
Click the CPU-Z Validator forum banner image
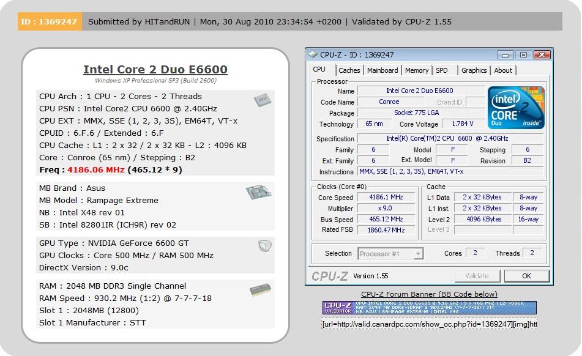point(430,308)
